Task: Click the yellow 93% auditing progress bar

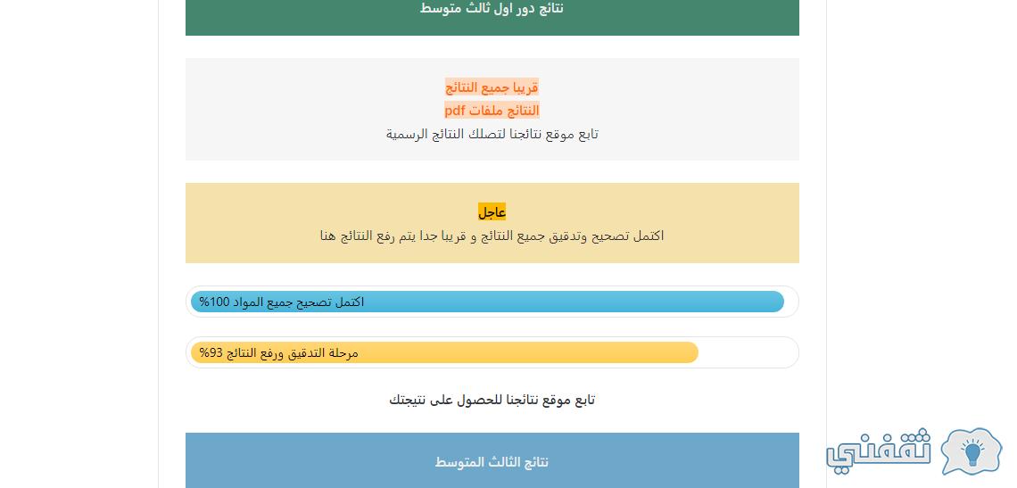Action: (x=444, y=352)
